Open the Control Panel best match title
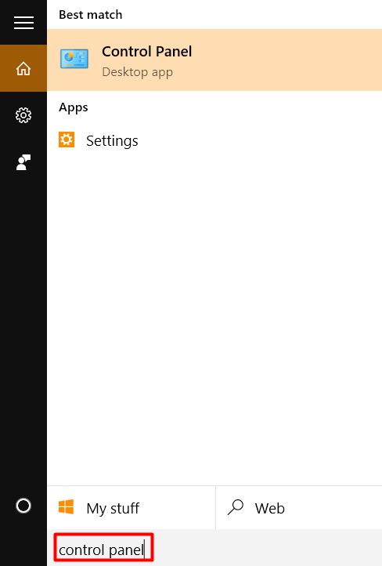 click(x=146, y=52)
